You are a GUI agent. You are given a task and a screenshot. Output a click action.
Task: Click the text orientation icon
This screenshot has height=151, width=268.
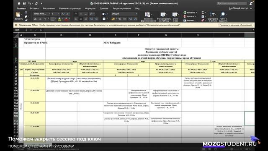(x=92, y=14)
